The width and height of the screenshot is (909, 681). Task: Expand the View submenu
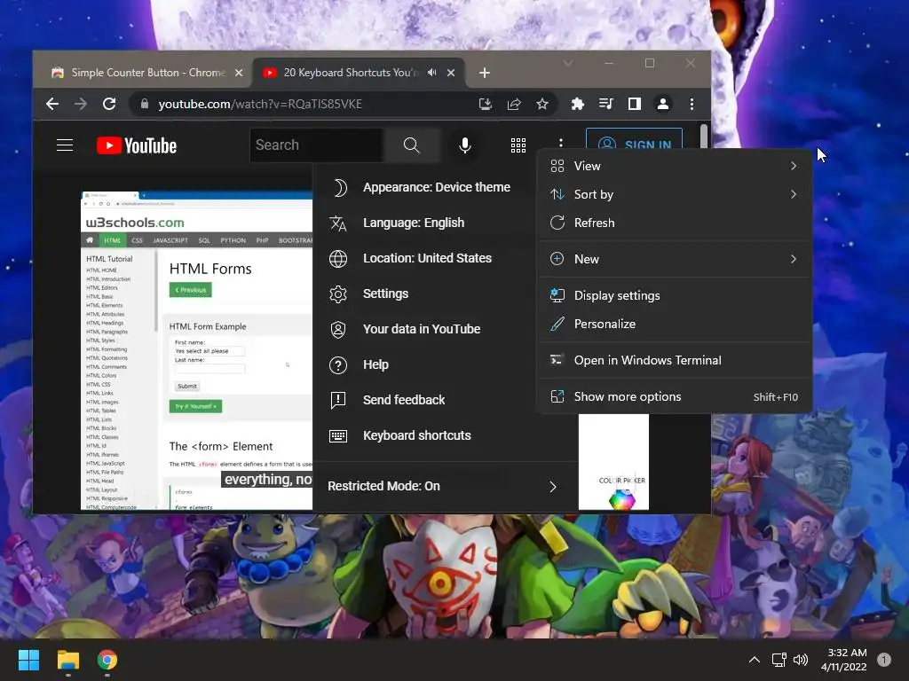point(675,166)
